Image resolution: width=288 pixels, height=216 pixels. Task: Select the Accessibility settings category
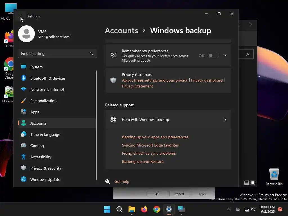point(57,157)
